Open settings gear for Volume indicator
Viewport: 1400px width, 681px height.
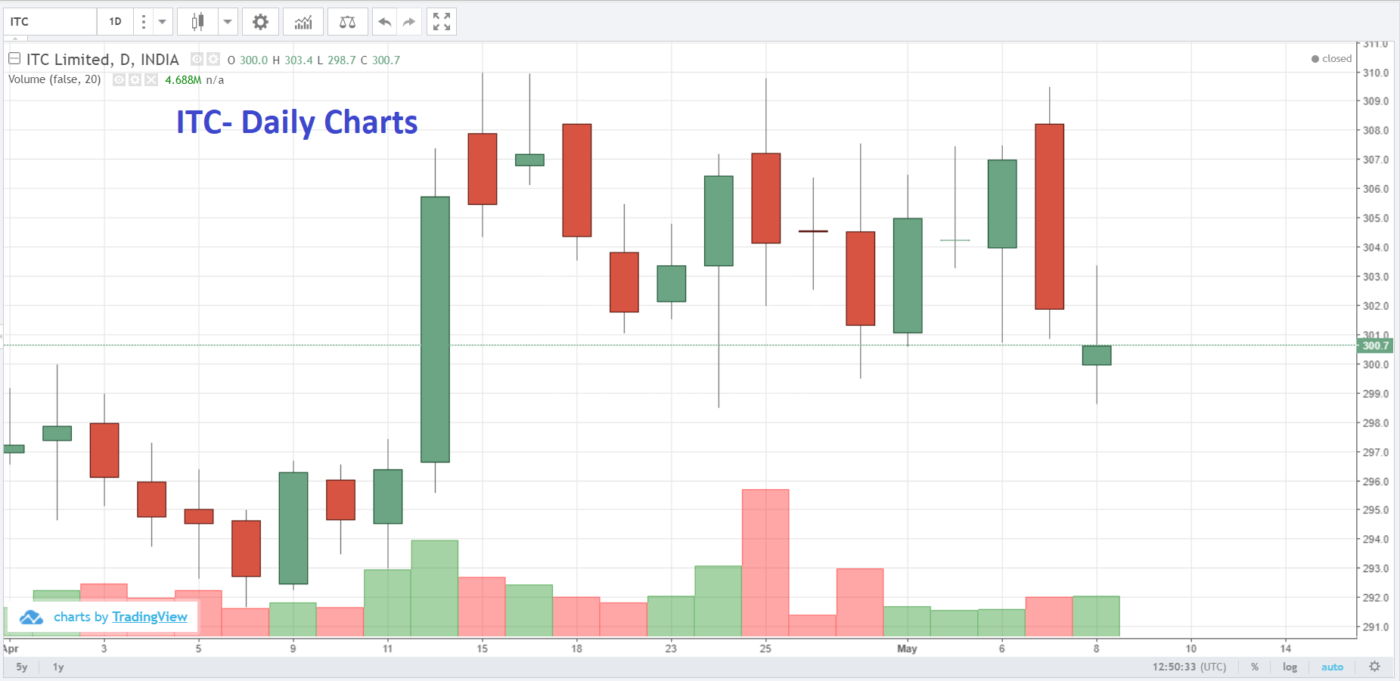135,79
